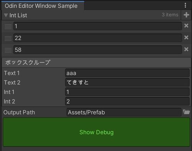The image size is (192, 151).
Task: Add a new item to Int List
Action: click(x=186, y=15)
